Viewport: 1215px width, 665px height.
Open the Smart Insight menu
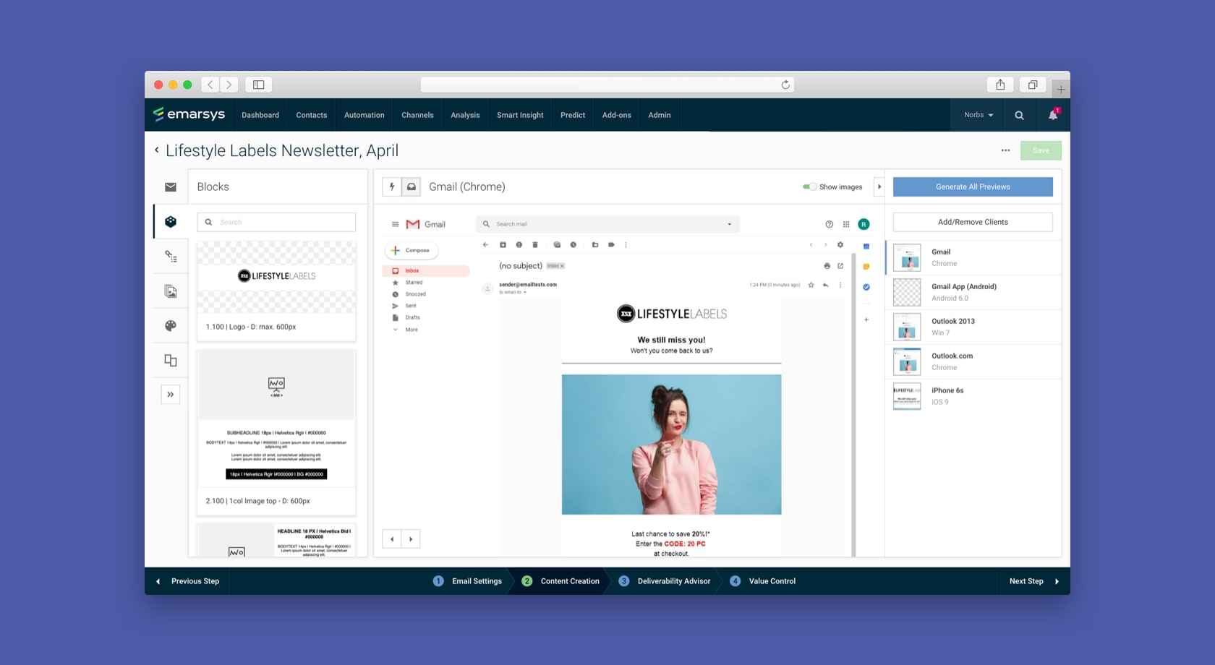(520, 115)
